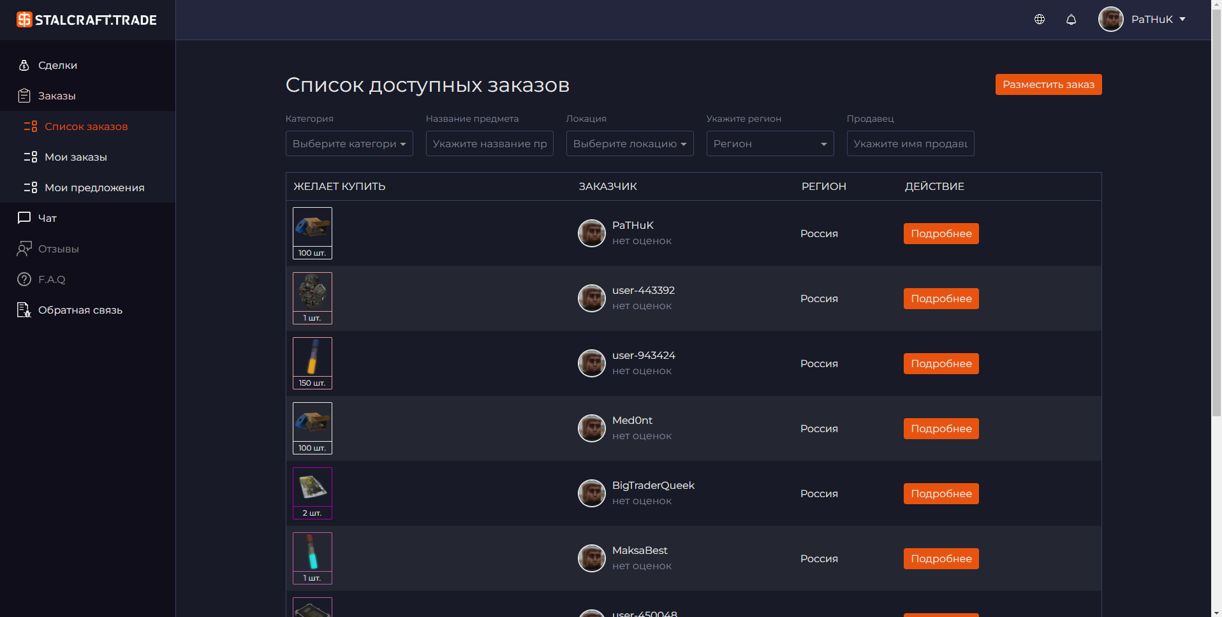The width and height of the screenshot is (1222, 617).
Task: Click Med0nt customer avatar
Action: (592, 428)
